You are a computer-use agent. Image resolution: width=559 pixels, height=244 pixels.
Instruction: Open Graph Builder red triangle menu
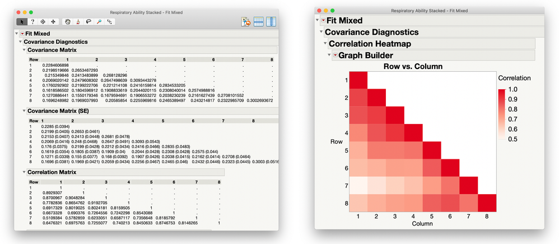335,56
